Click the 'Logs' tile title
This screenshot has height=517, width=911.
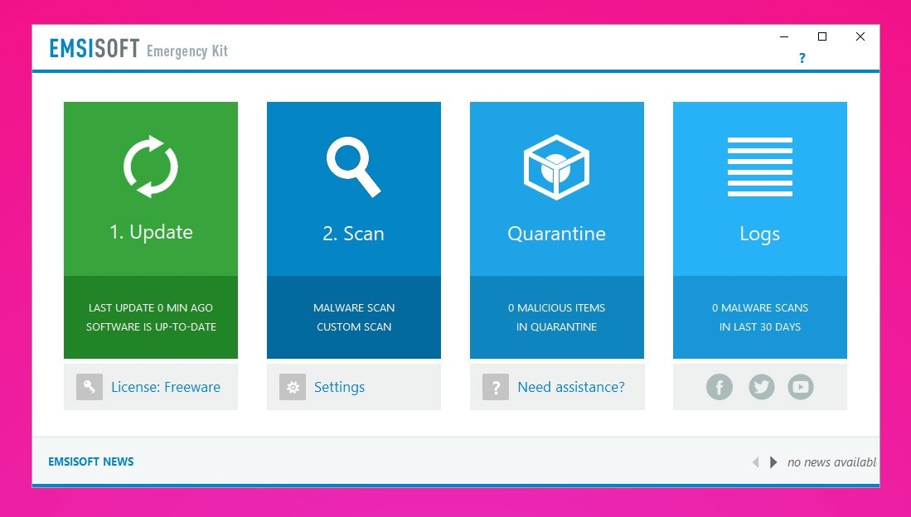point(759,234)
